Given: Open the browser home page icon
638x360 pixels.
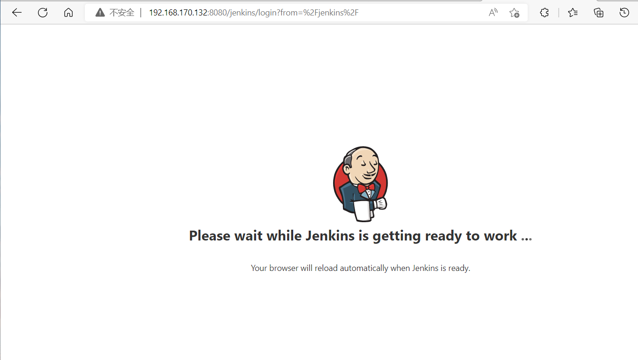Looking at the screenshot, I should click(68, 13).
